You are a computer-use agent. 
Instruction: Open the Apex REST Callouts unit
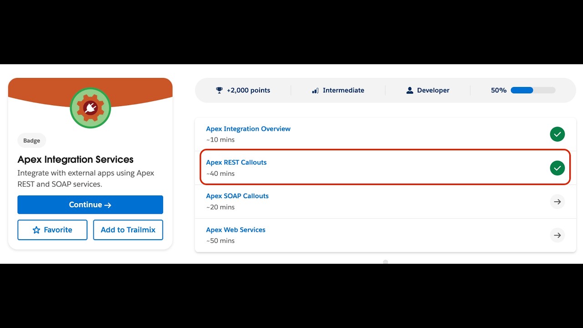pyautogui.click(x=236, y=163)
